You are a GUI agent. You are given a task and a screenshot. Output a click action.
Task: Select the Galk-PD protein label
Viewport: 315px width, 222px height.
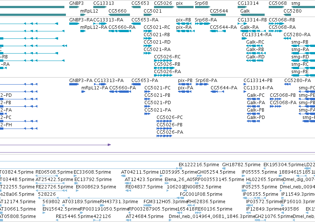(256, 117)
